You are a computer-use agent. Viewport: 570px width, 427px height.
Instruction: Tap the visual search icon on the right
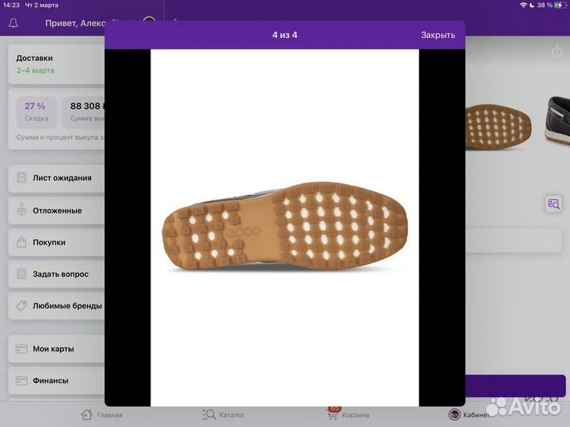(x=553, y=204)
